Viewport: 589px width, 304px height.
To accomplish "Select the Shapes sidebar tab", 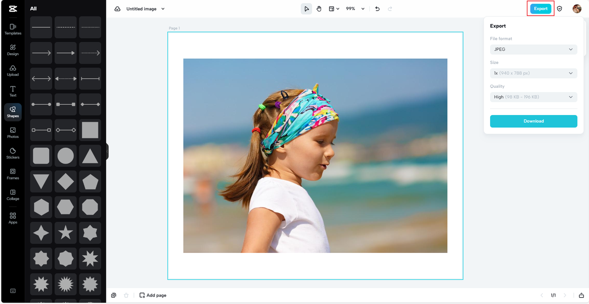I will (x=13, y=112).
